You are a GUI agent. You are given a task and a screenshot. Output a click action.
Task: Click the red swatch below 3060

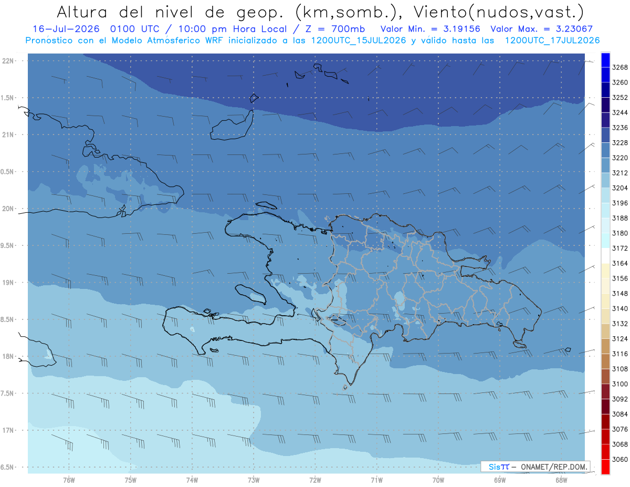(605, 467)
